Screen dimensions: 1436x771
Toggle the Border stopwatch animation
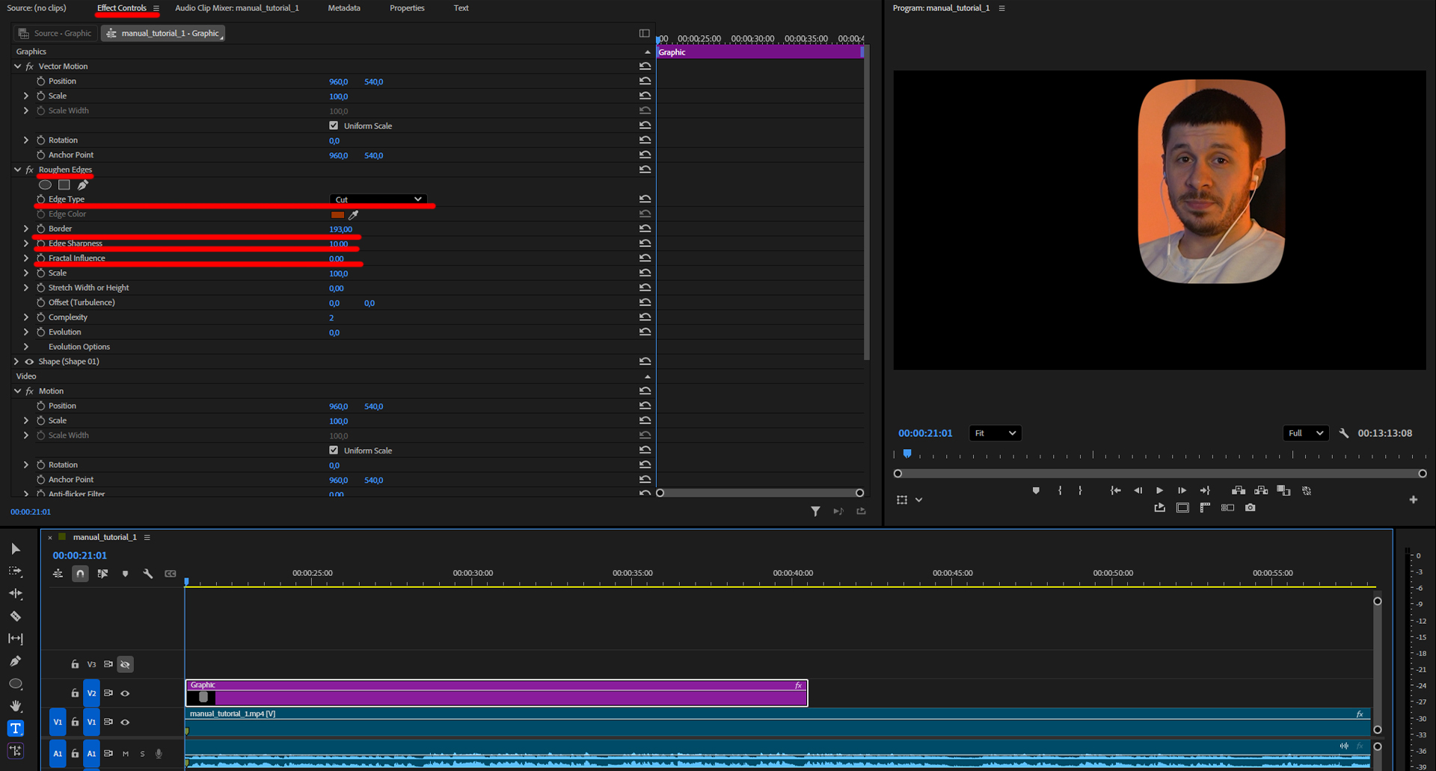pyautogui.click(x=41, y=229)
